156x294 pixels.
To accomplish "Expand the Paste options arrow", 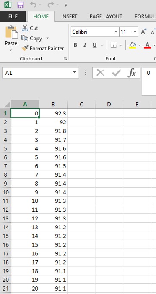I will [x=11, y=50].
